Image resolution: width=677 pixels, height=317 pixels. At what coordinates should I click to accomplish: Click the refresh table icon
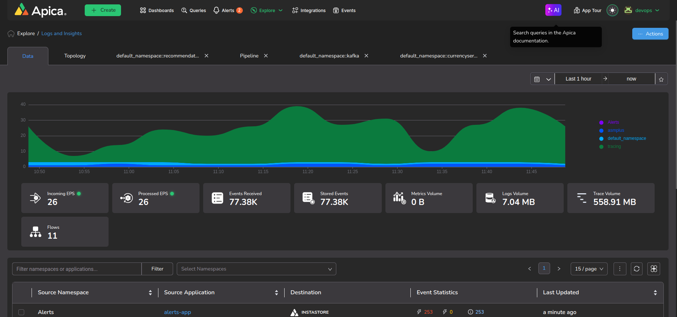(x=637, y=269)
